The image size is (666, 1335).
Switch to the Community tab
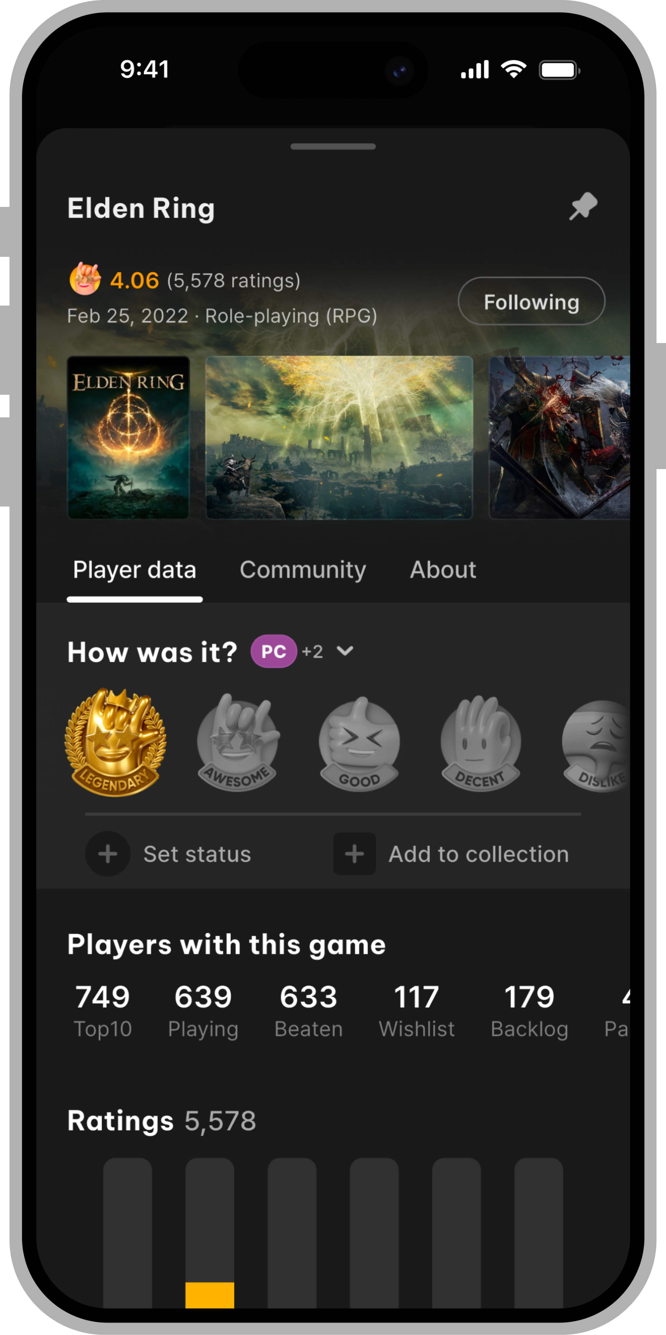(x=303, y=569)
